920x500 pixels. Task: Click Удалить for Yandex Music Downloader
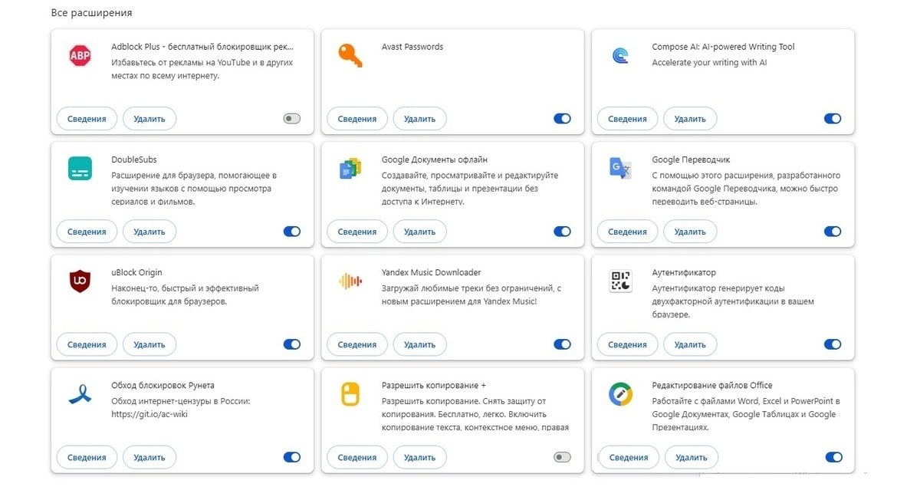tap(419, 344)
